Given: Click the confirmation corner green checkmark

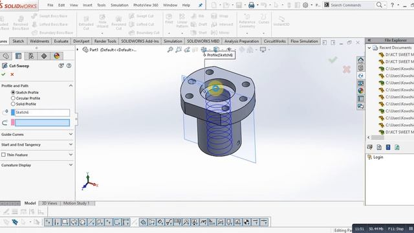Looking at the screenshot, I should pos(332,60).
